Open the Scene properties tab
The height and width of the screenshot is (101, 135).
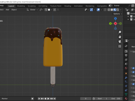(x=126, y=64)
